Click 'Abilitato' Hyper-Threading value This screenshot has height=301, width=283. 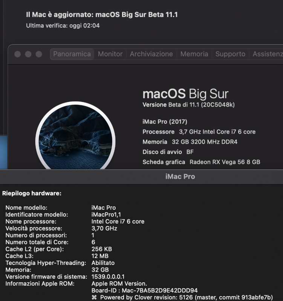pos(103,263)
